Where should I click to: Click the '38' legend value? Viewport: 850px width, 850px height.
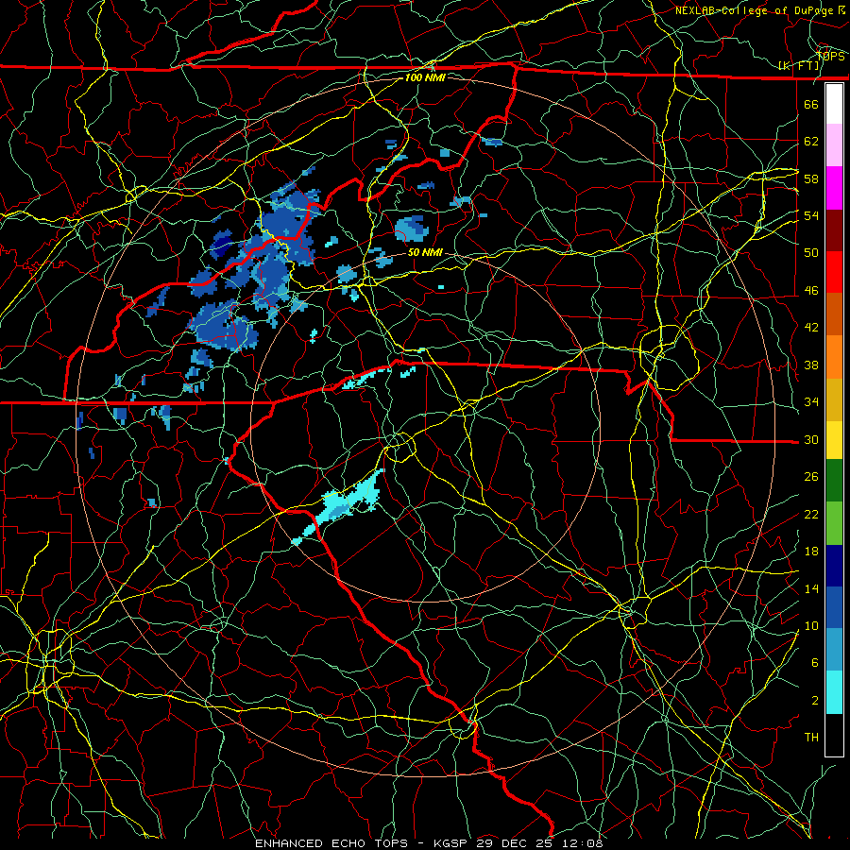811,365
